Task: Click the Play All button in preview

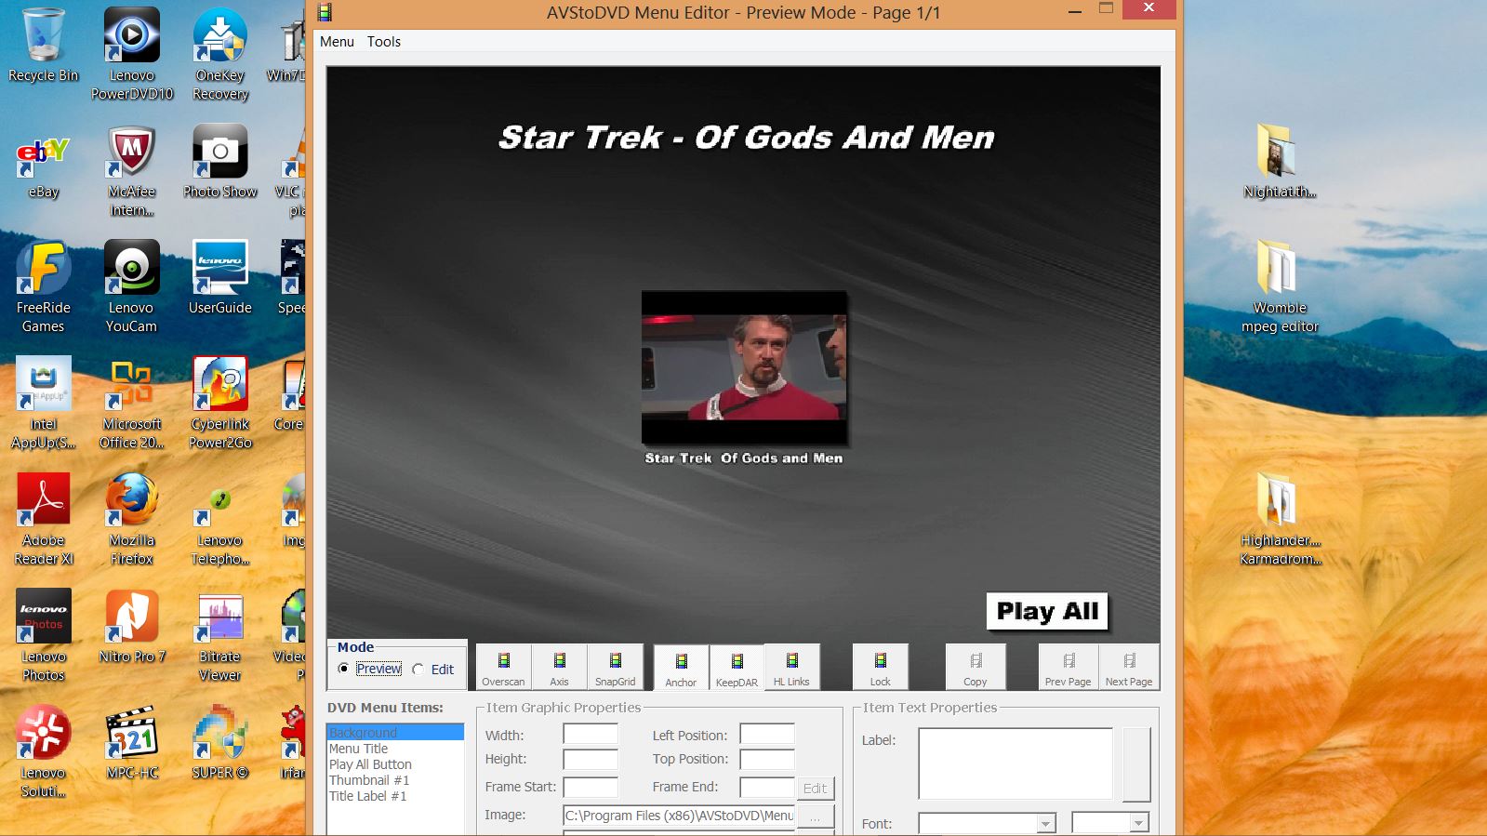Action: [x=1047, y=611]
